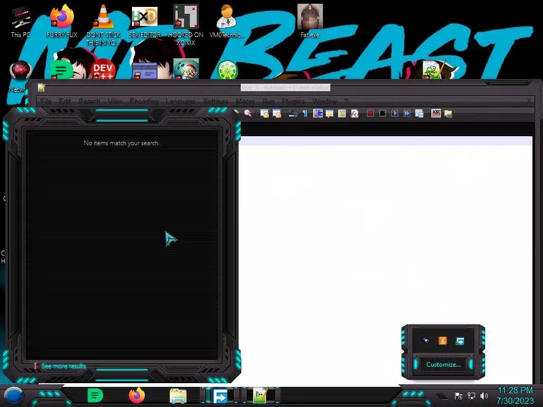Toggle show all characters pilcrow icon

click(305, 113)
